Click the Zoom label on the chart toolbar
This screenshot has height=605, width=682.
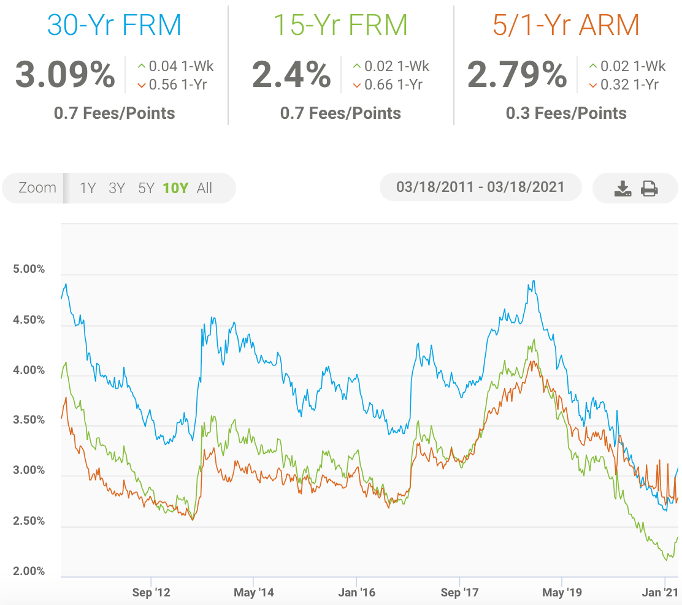37,188
